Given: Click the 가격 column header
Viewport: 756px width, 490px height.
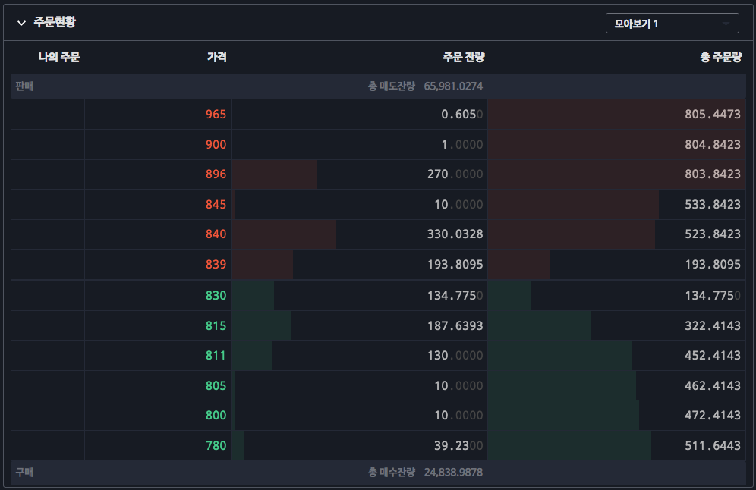Looking at the screenshot, I should [x=217, y=57].
